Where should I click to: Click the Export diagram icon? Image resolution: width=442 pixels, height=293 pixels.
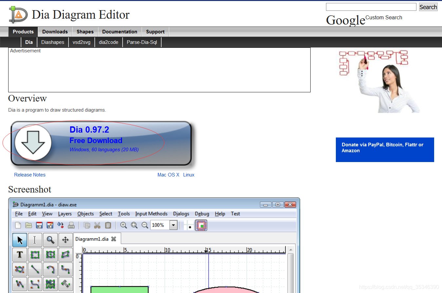coord(60,225)
